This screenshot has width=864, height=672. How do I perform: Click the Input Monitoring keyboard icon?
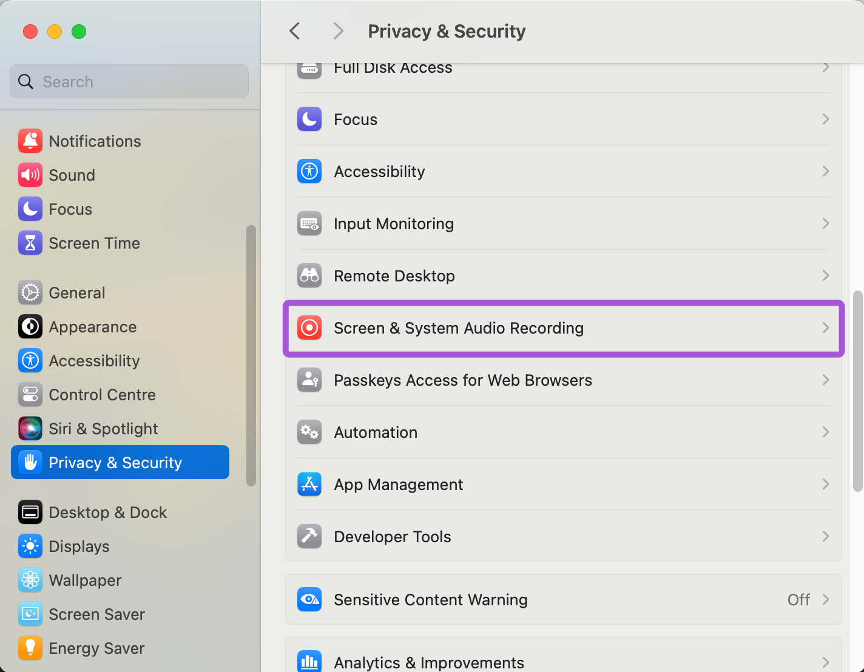(309, 223)
